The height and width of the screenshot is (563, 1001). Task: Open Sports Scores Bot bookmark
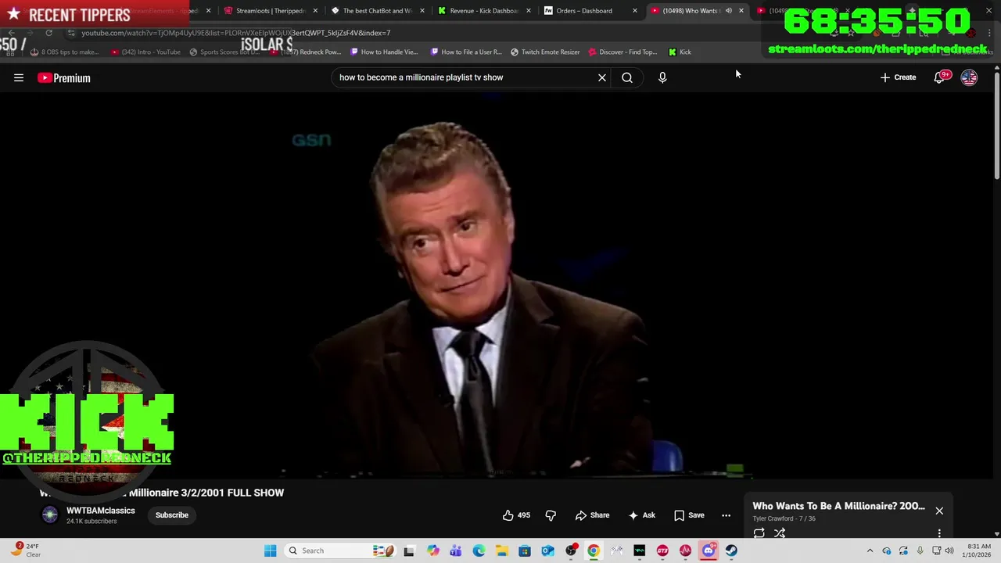point(224,52)
